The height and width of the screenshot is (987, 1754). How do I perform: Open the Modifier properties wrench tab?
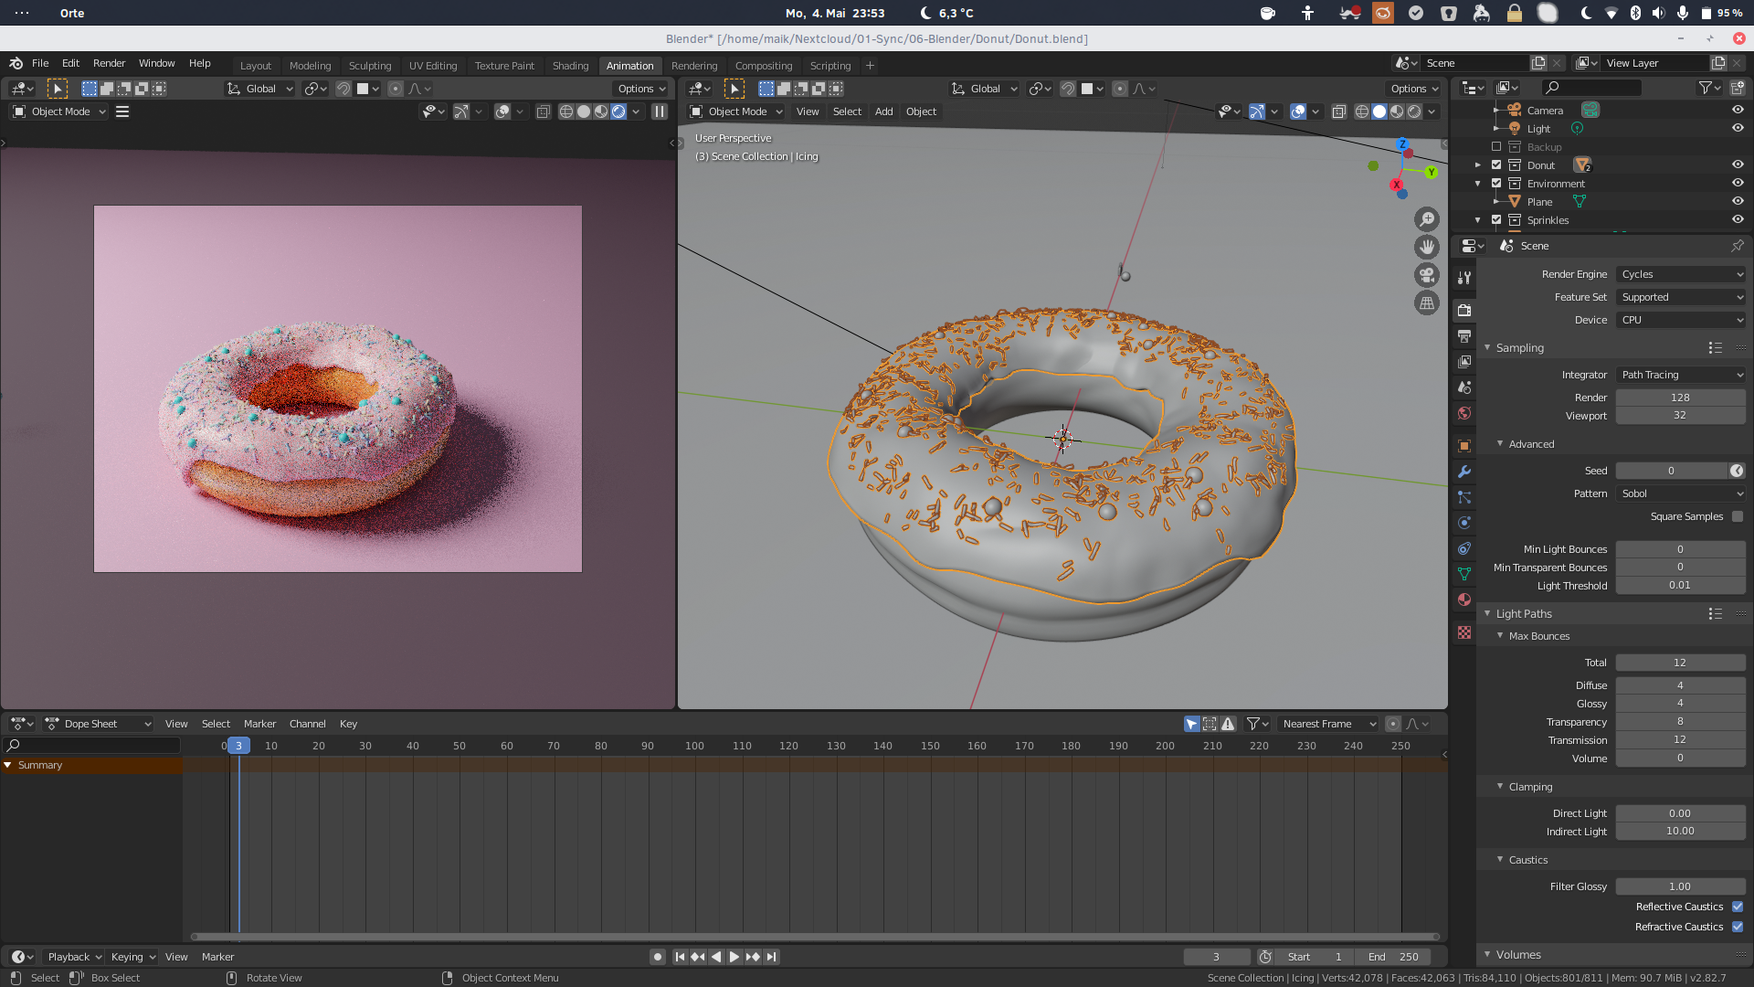coord(1464,472)
